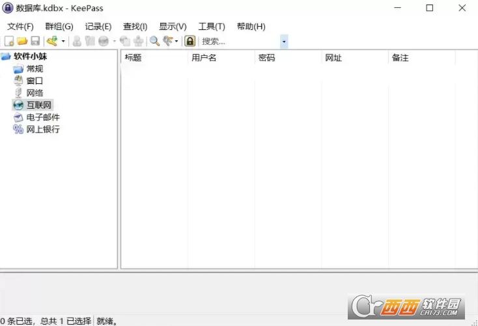Click the grayed Perform Auto-Type icon
The height and width of the screenshot is (326, 478).
click(x=139, y=41)
